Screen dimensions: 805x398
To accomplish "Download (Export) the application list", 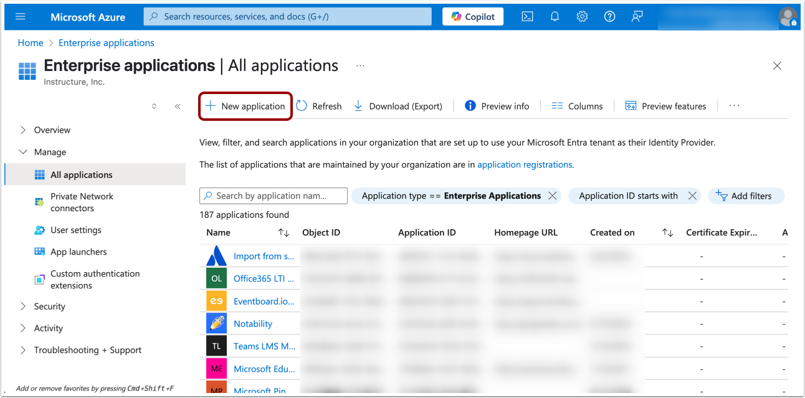I will coord(398,106).
